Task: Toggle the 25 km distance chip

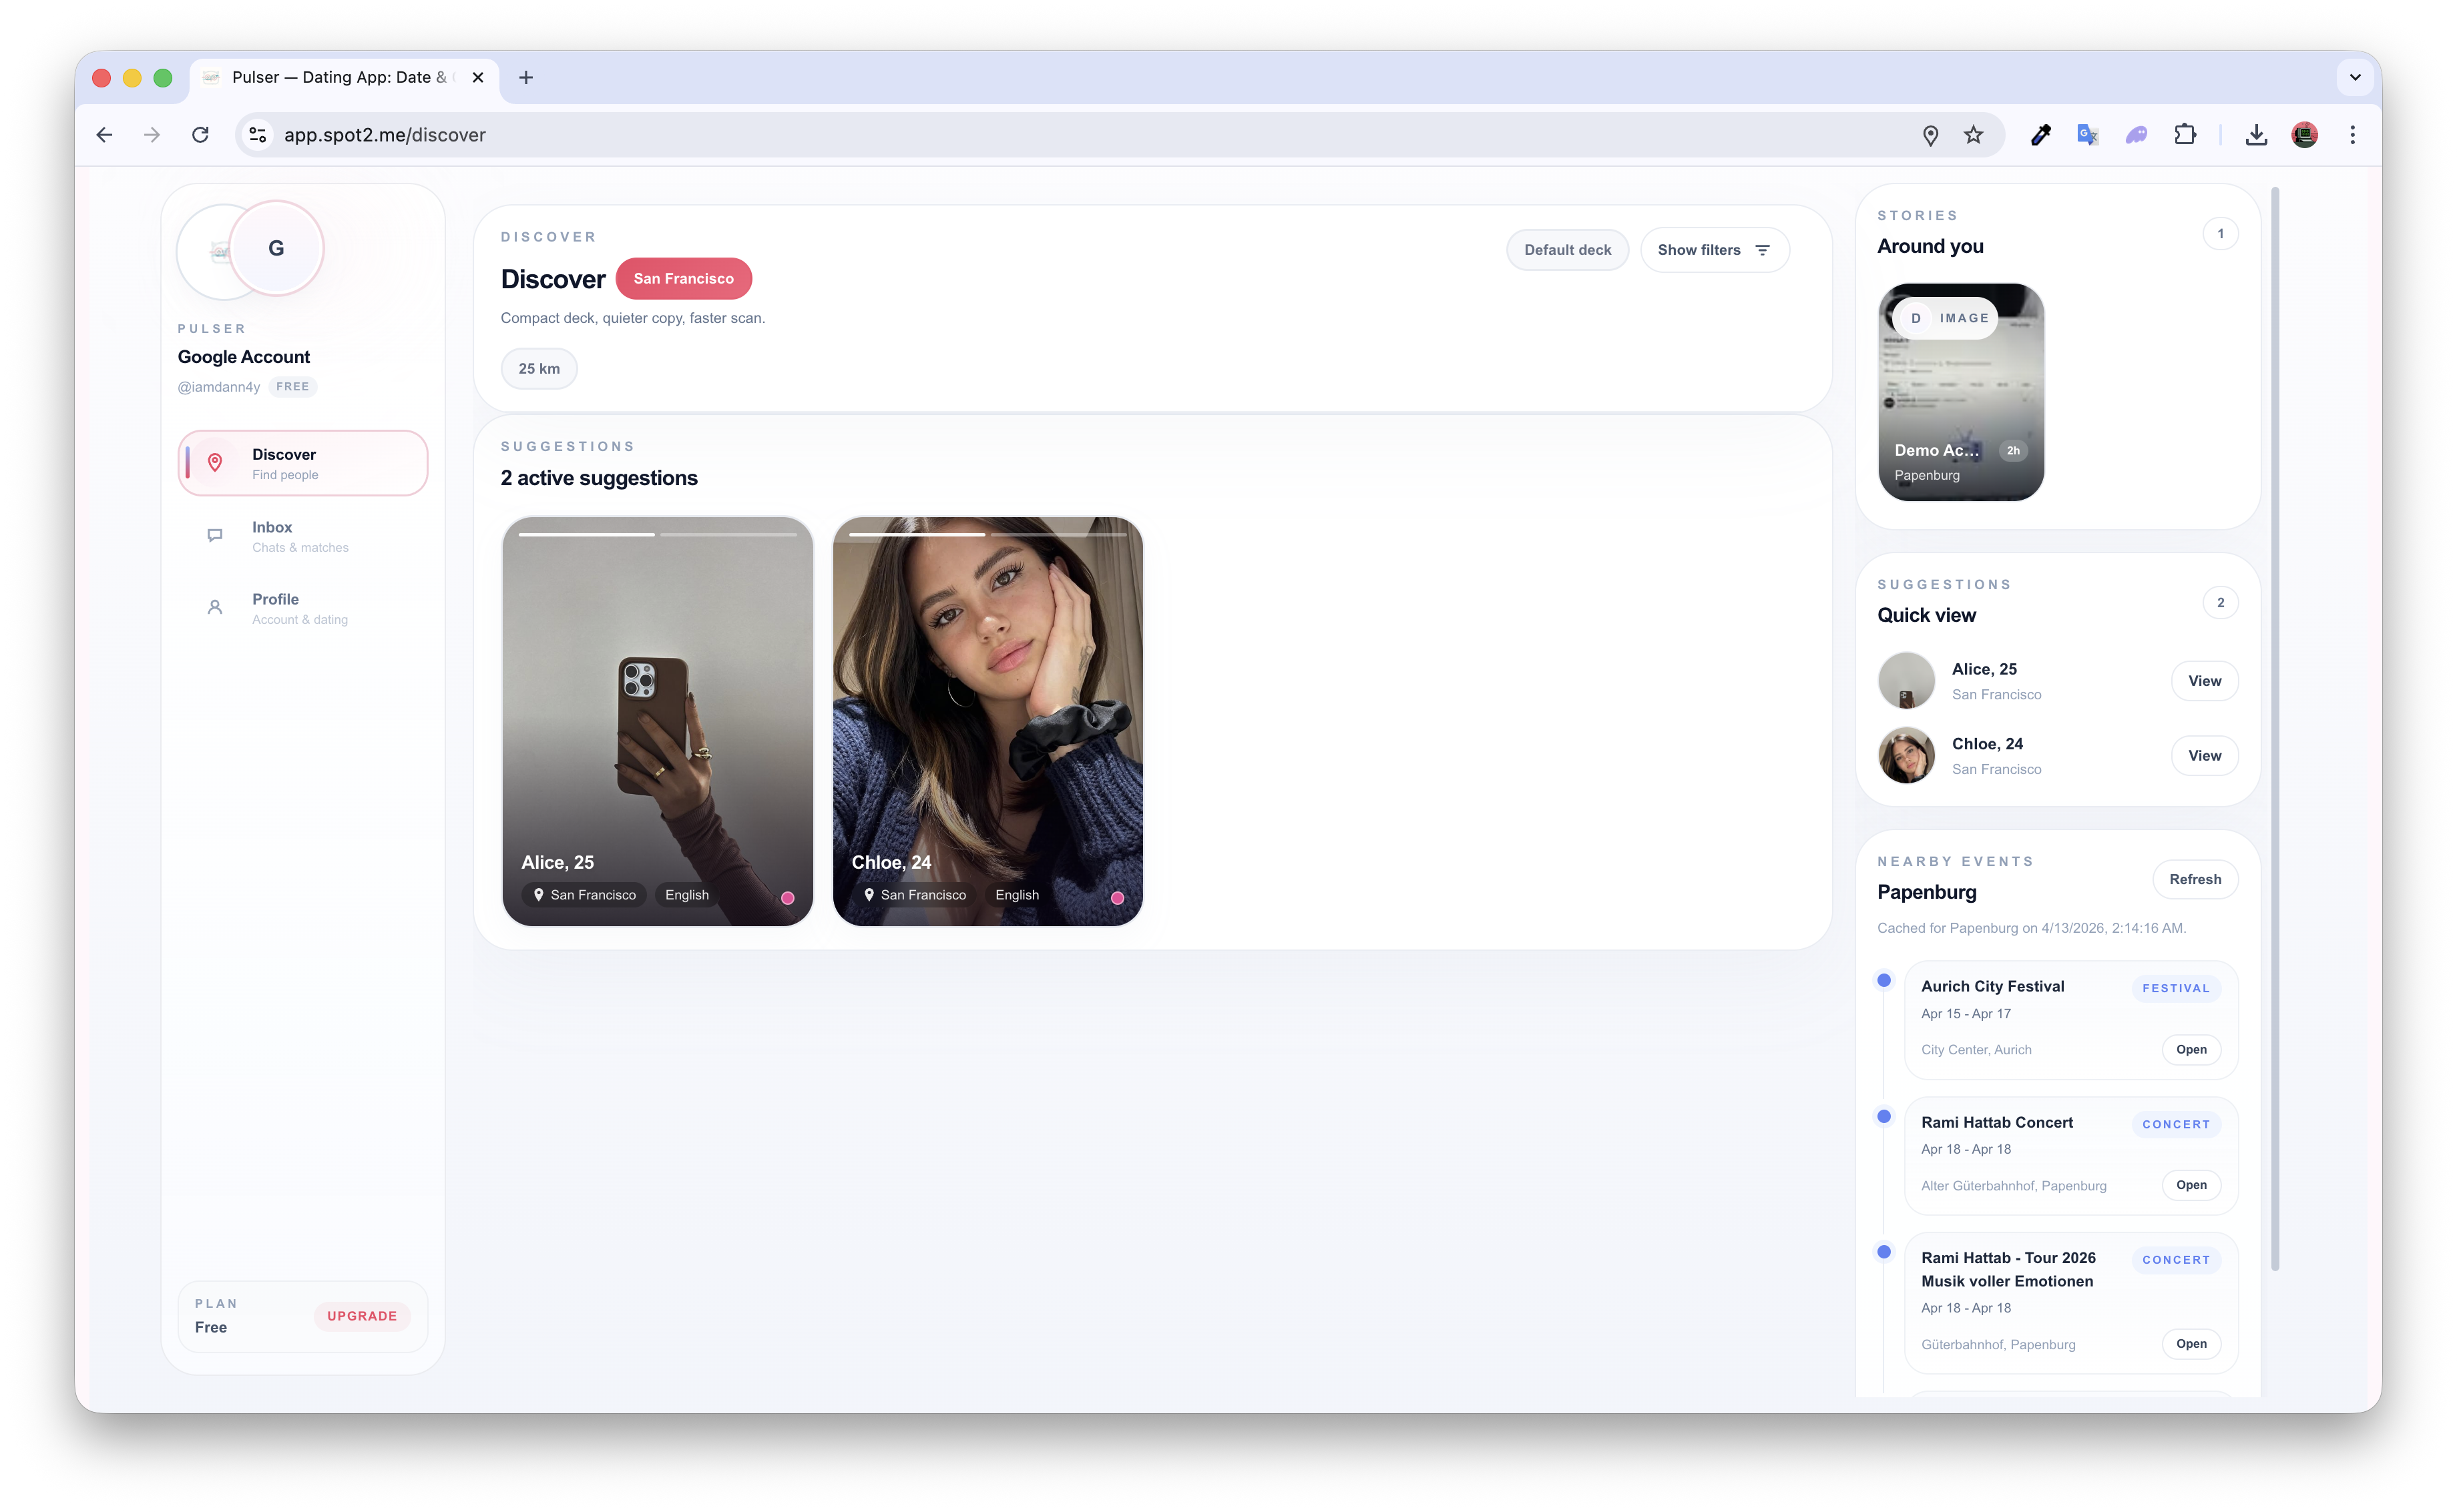Action: click(538, 369)
